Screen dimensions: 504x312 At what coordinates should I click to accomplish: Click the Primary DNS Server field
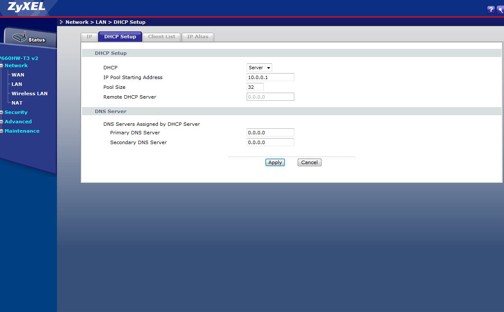pyautogui.click(x=270, y=133)
